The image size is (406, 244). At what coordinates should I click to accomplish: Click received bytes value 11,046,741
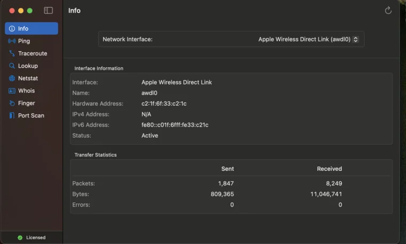[x=326, y=194]
